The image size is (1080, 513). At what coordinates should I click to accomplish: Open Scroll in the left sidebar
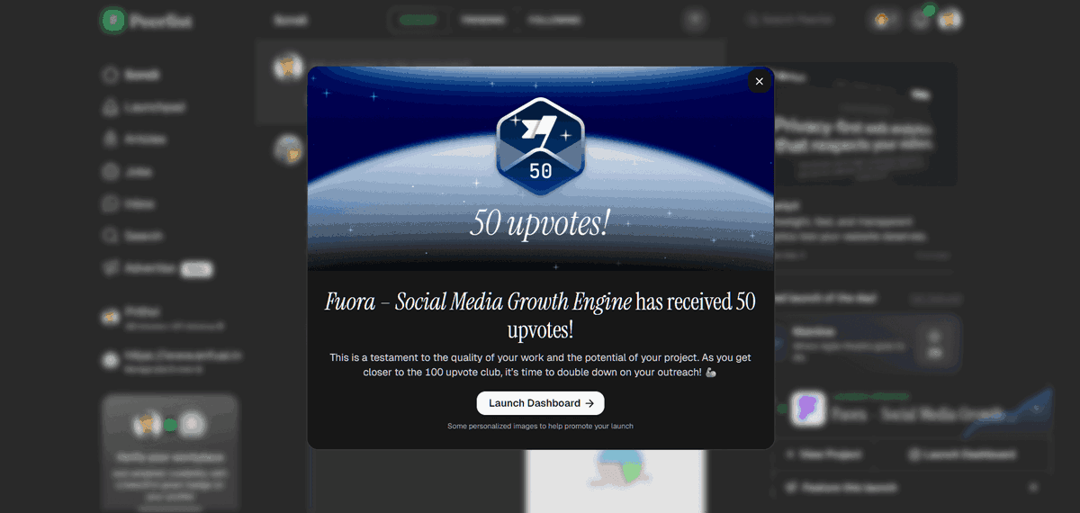pyautogui.click(x=132, y=75)
